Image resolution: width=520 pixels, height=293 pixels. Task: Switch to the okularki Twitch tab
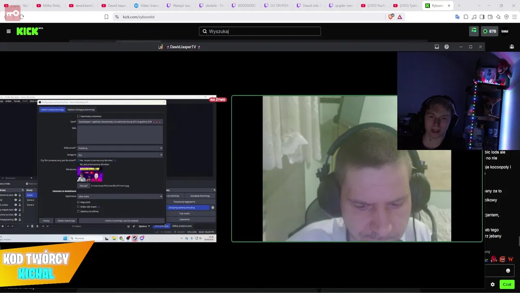click(211, 6)
